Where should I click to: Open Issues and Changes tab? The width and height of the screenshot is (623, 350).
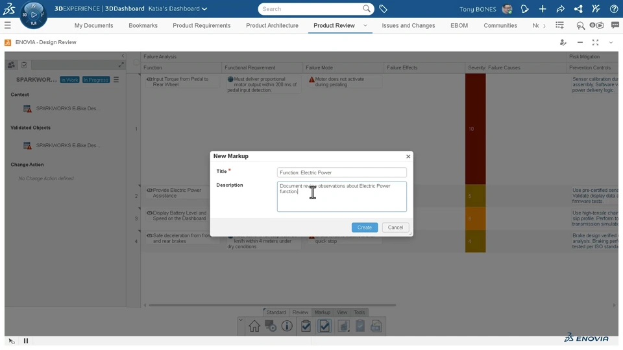tap(408, 25)
